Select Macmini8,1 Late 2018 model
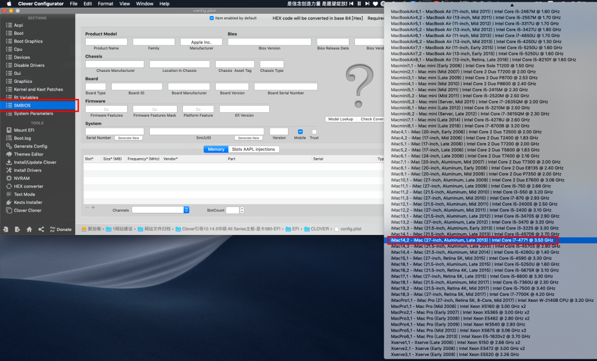The height and width of the screenshot is (361, 597). [460, 126]
